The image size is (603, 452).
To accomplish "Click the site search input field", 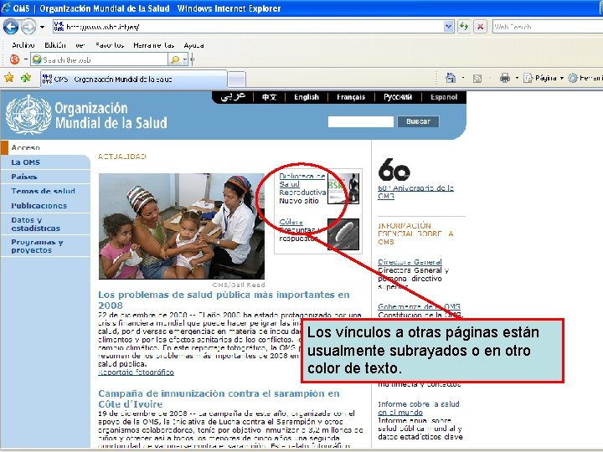I will tap(361, 121).
